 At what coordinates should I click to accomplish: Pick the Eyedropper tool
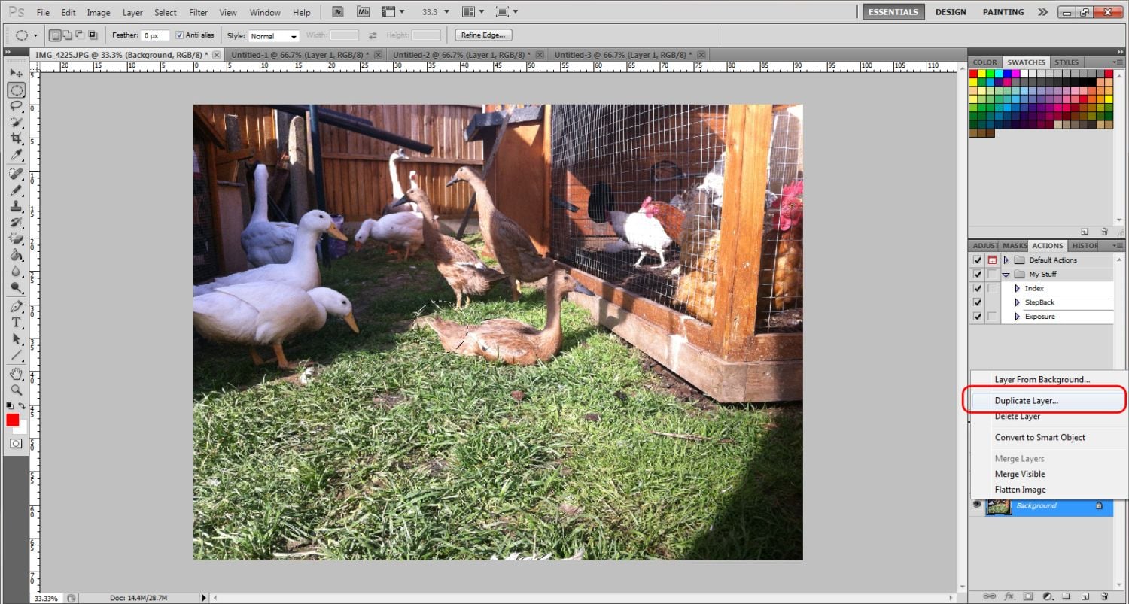pos(16,156)
